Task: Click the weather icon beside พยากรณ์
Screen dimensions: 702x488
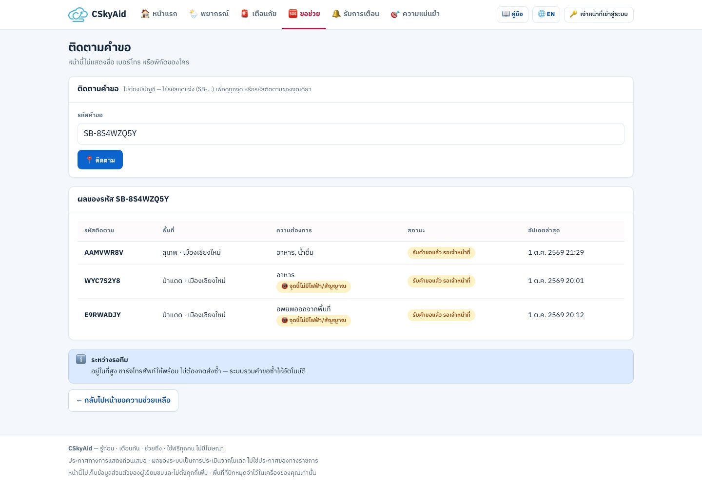Action: pyautogui.click(x=194, y=14)
